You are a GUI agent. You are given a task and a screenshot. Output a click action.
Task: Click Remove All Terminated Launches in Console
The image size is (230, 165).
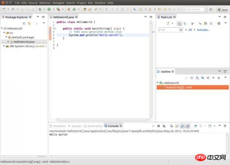(x=164, y=126)
